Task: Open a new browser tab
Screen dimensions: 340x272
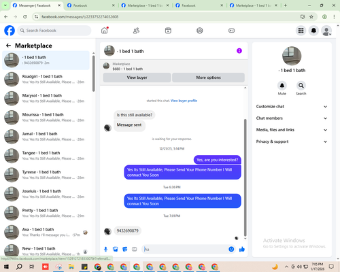Action: [x=286, y=5]
